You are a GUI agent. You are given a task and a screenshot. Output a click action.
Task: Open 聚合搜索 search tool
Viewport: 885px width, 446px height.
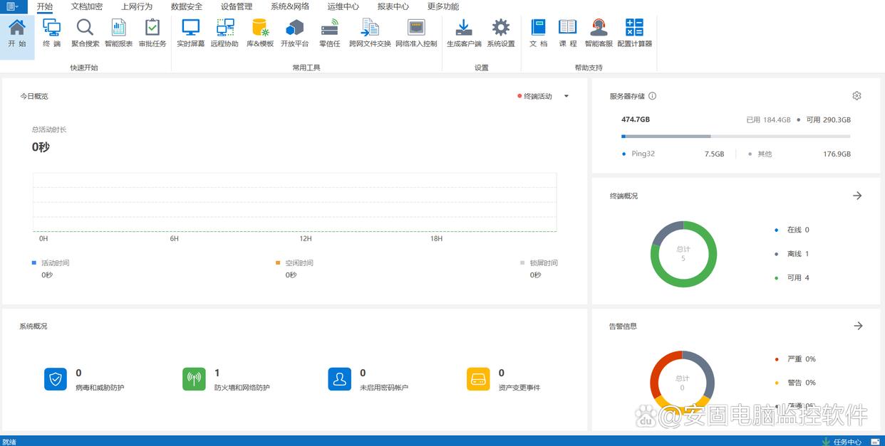tap(85, 33)
